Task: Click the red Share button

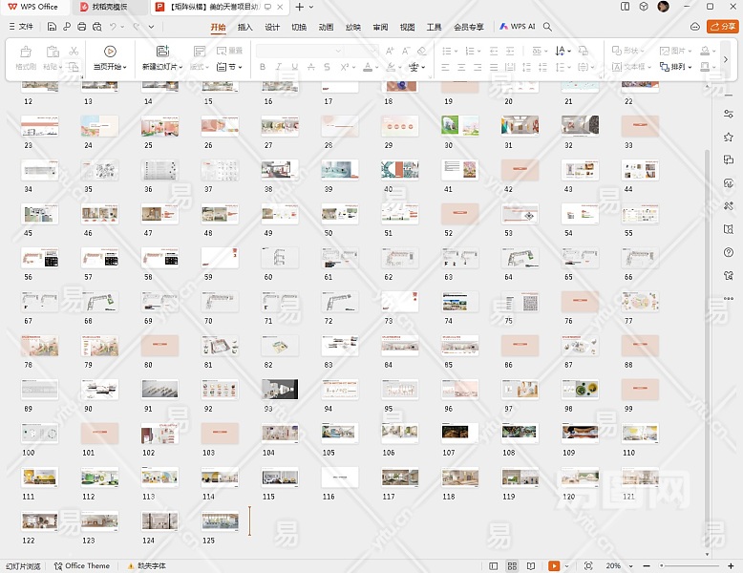Action: [x=721, y=27]
